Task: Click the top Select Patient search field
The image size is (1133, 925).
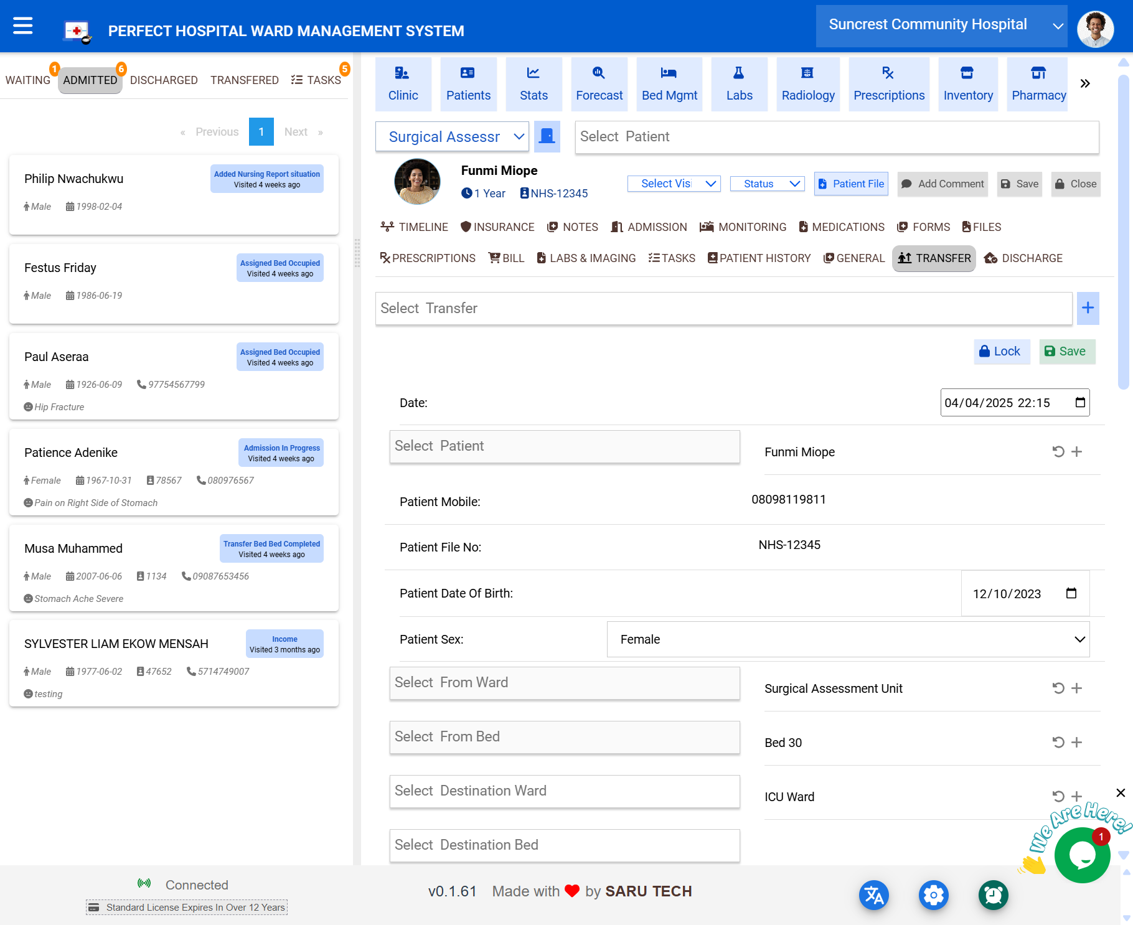Action: coord(837,136)
